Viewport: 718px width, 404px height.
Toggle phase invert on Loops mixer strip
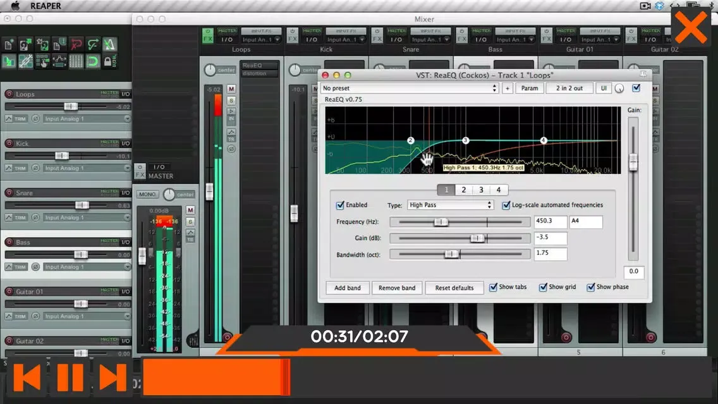click(231, 149)
